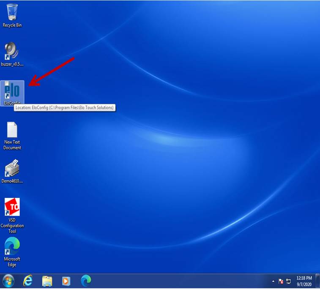The width and height of the screenshot is (320, 289).
Task: Click the buzzer_v0.5 speaker shortcut
Action: pyautogui.click(x=12, y=51)
